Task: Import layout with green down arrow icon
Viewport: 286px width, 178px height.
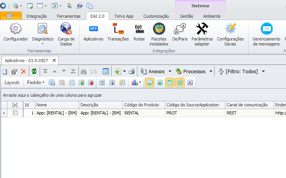Action: pyautogui.click(x=81, y=82)
